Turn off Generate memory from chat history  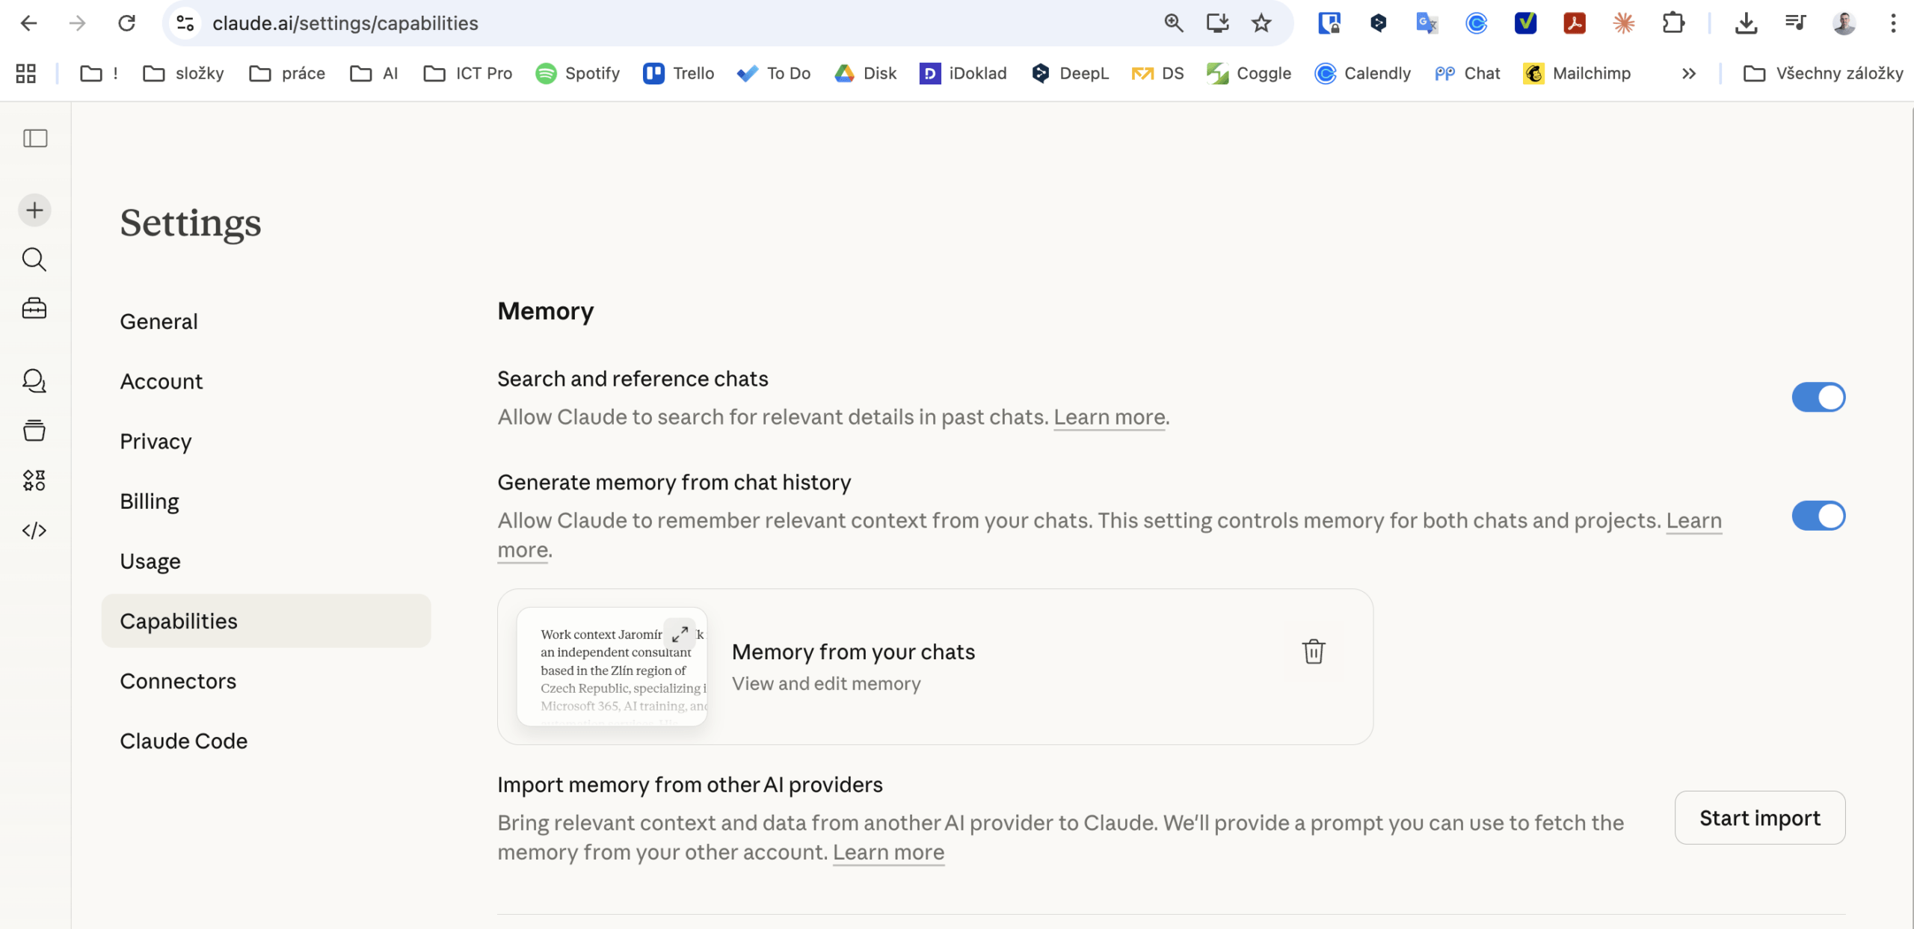pyautogui.click(x=1818, y=516)
